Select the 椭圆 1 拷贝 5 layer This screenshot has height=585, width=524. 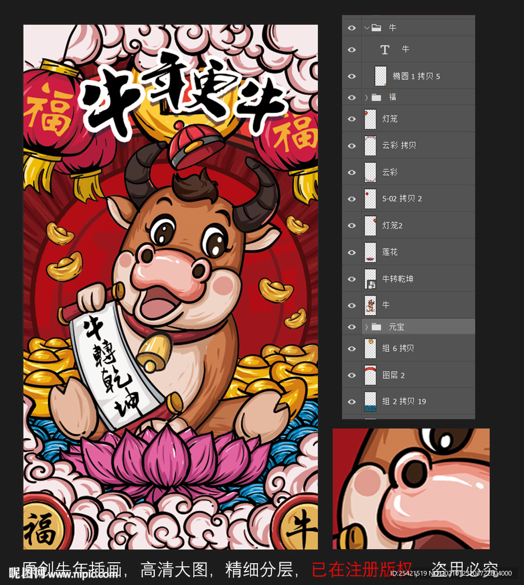coord(412,75)
